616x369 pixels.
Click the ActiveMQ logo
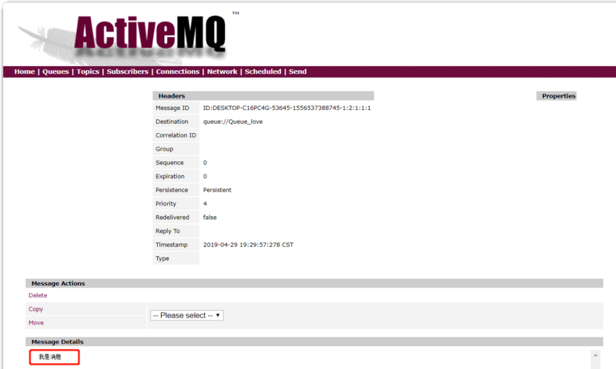click(149, 34)
